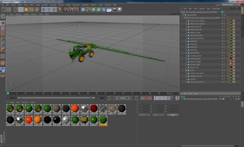This screenshot has width=244, height=147.
Task: Open the Object Manager Tags menu
Action: tap(208, 9)
